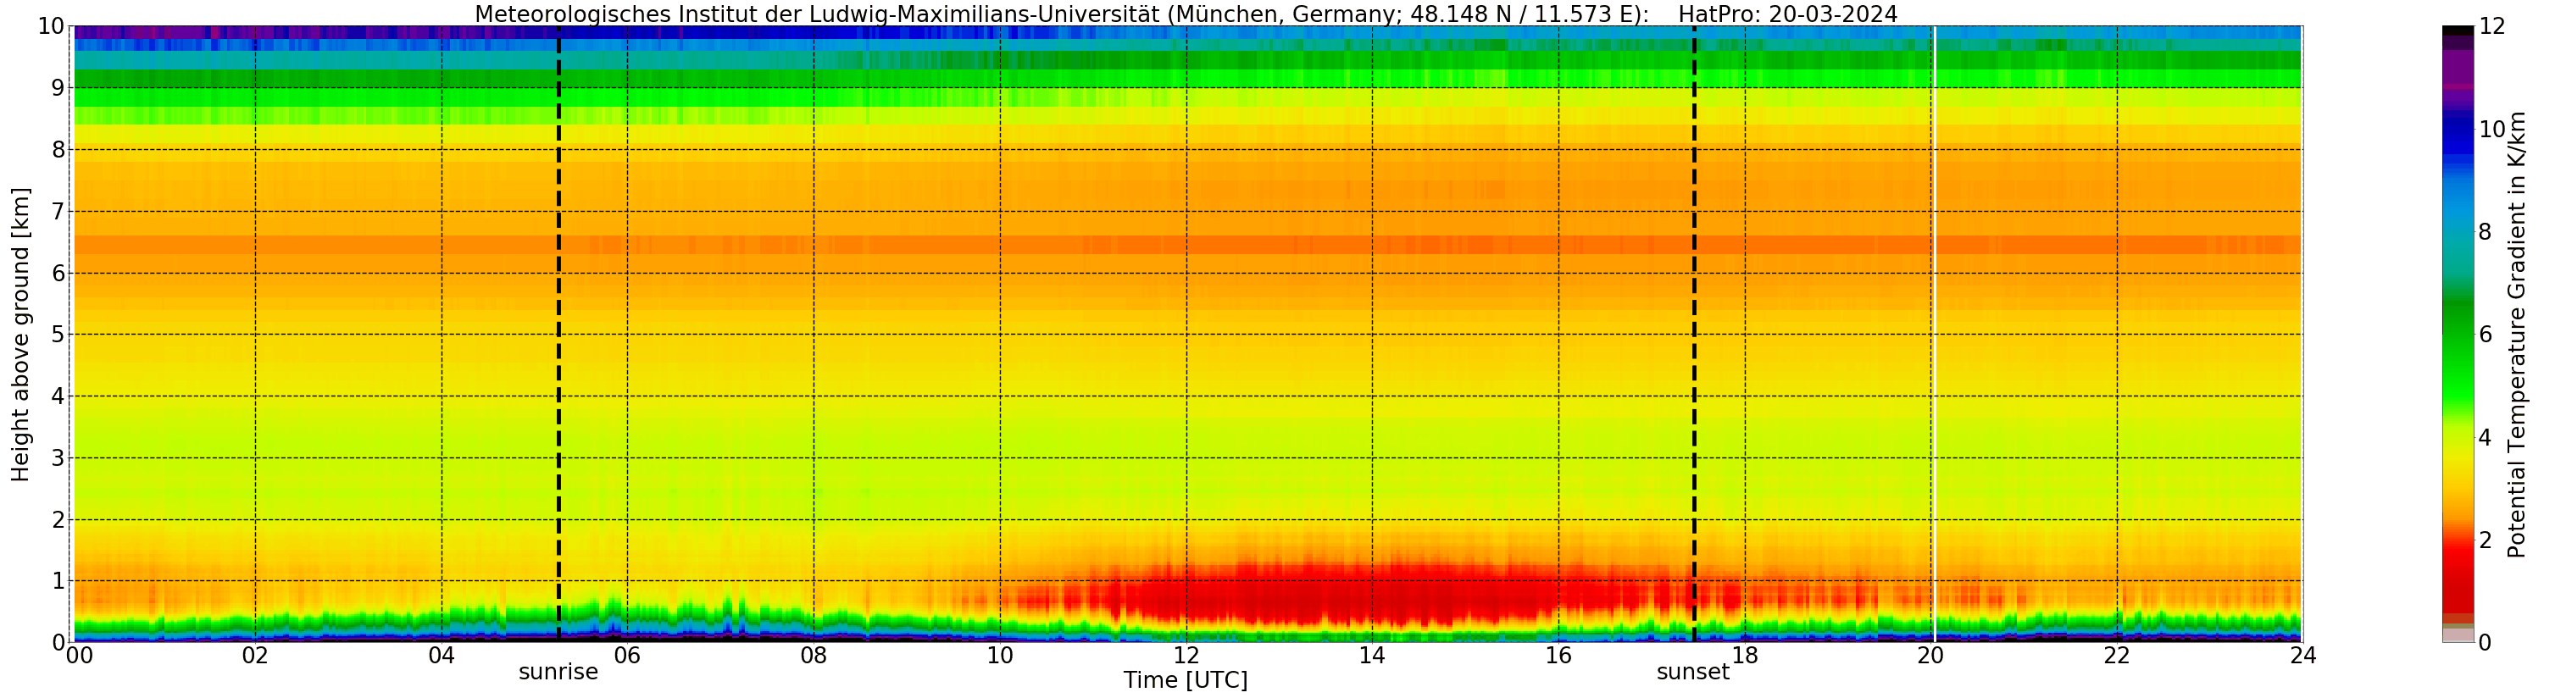2555x698 pixels.
Task: Click the orange band near 6.5 km height
Action: point(1186,244)
